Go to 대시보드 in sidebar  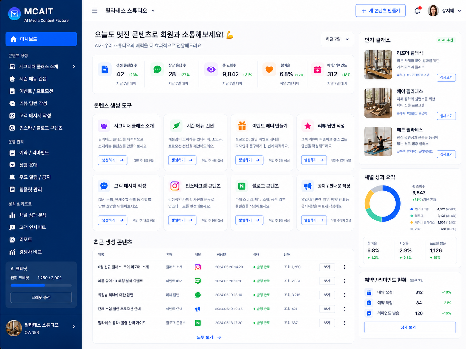click(41, 39)
